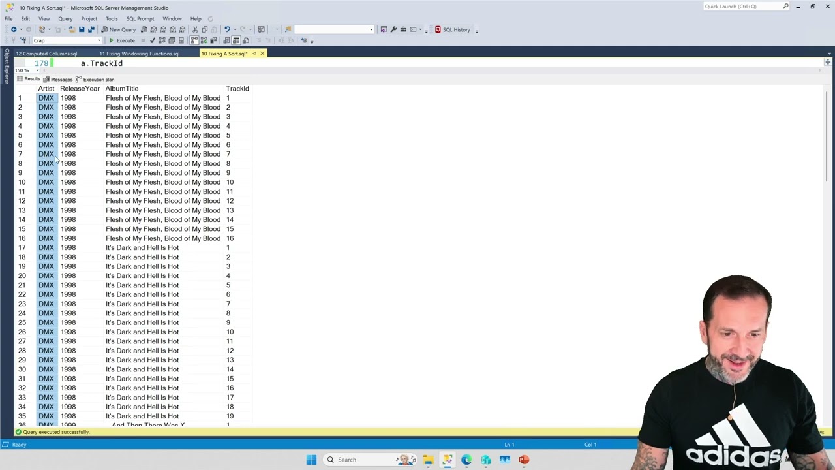Click the Cut scissors icon
This screenshot has width=835, height=470.
coord(195,29)
